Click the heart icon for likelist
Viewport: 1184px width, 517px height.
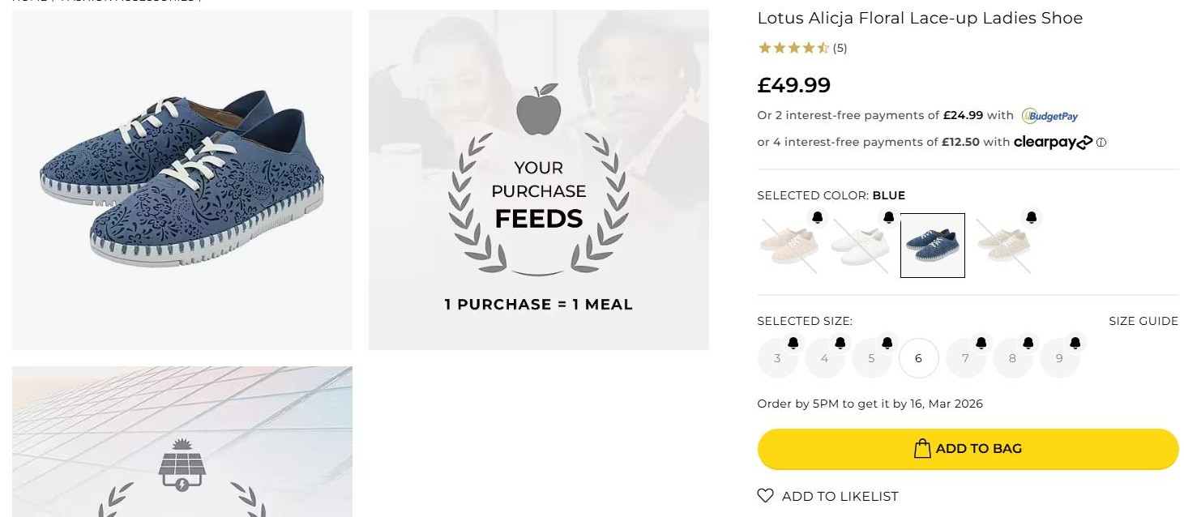pos(765,495)
